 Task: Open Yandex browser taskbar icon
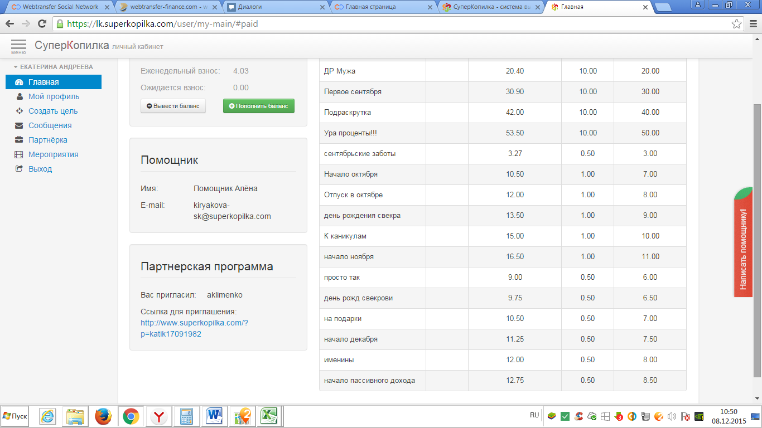pyautogui.click(x=159, y=416)
